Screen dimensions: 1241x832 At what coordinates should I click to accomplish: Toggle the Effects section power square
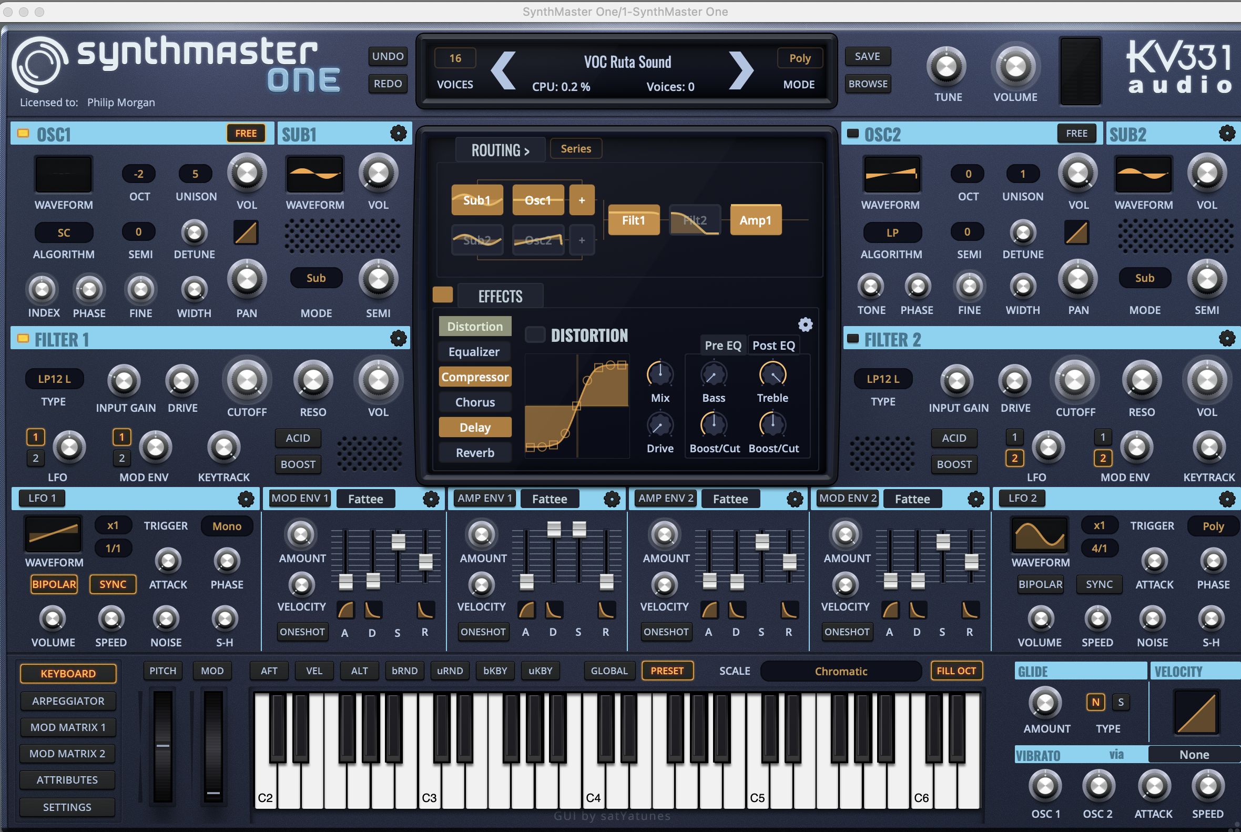(x=442, y=295)
